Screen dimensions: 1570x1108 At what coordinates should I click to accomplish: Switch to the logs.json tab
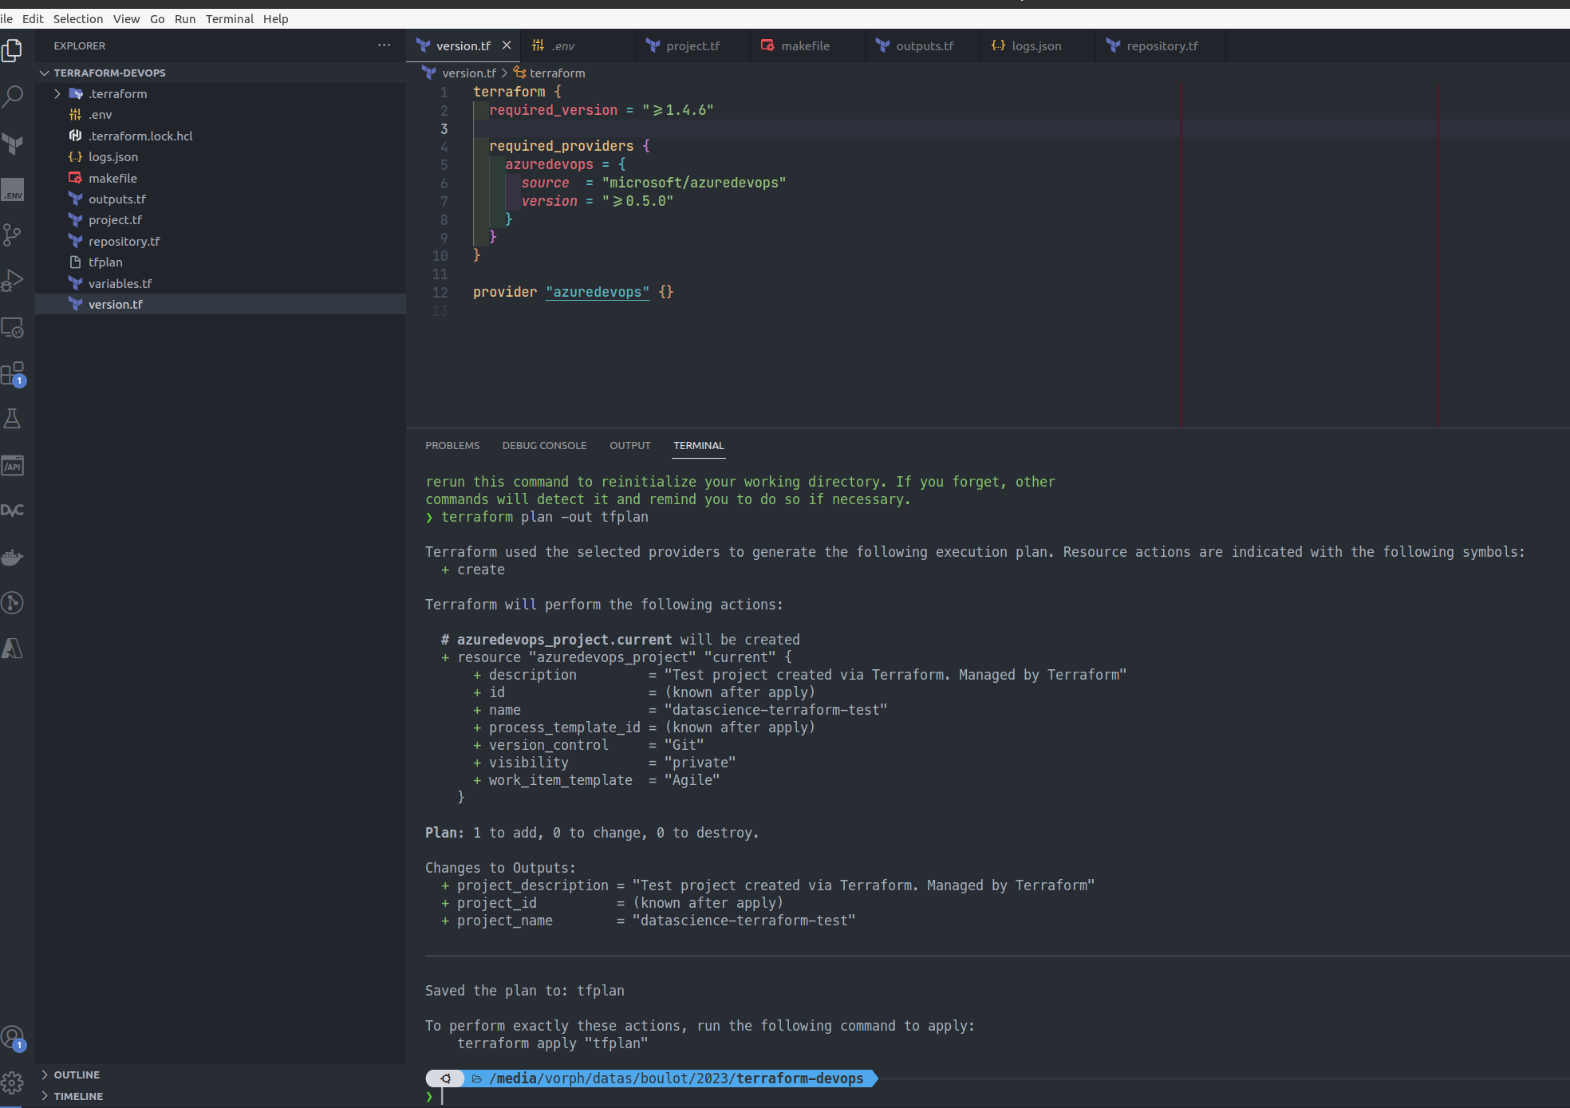1035,45
